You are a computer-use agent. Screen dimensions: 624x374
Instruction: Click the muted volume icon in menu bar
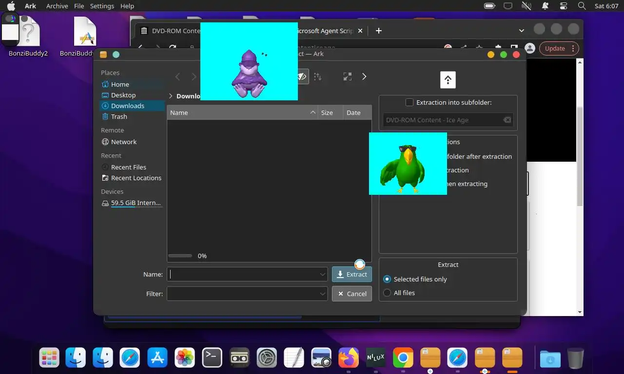click(x=526, y=6)
